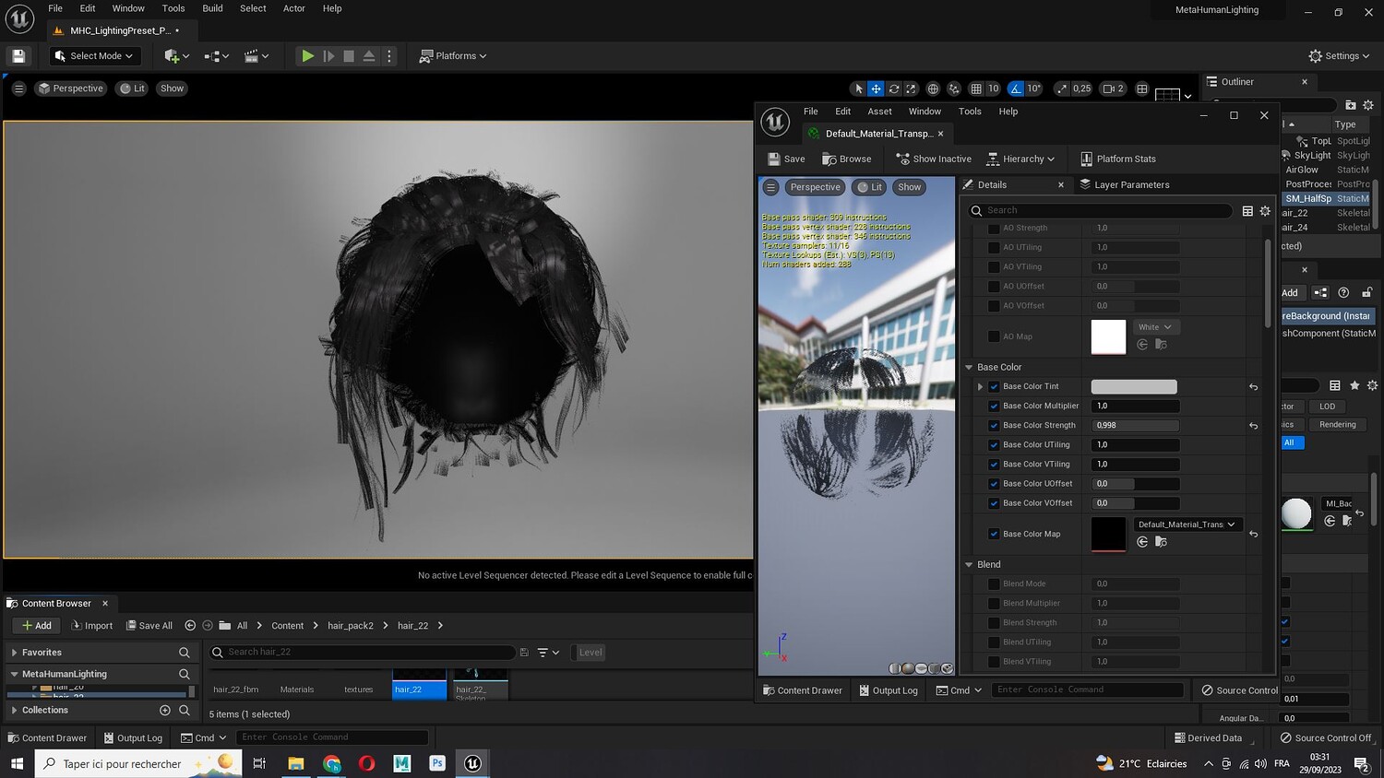
Task: Click the Import button in Content Browser
Action: click(x=91, y=625)
